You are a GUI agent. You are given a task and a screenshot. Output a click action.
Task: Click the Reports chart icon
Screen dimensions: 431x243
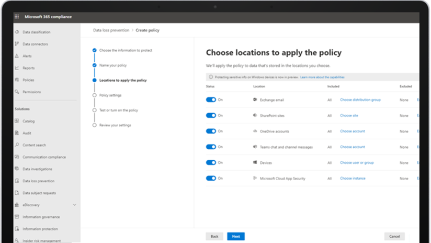point(17,68)
